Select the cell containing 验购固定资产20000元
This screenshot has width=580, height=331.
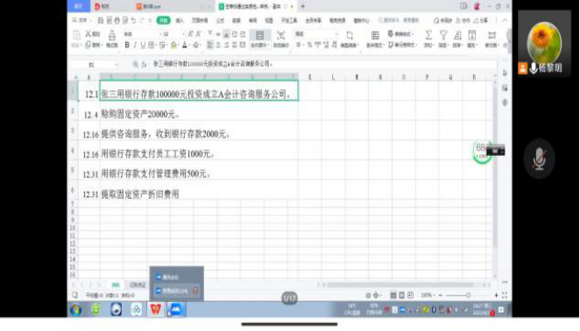coord(199,115)
